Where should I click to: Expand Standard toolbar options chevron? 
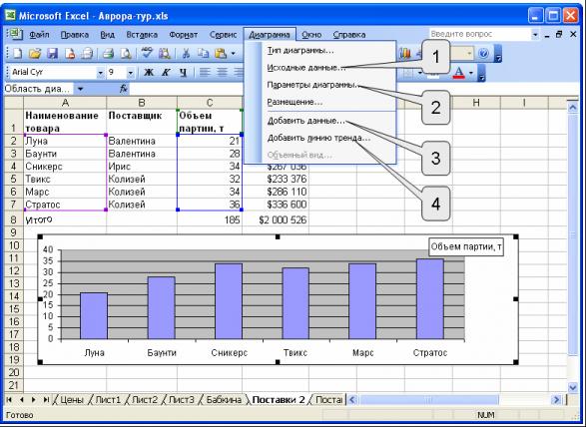(498, 54)
